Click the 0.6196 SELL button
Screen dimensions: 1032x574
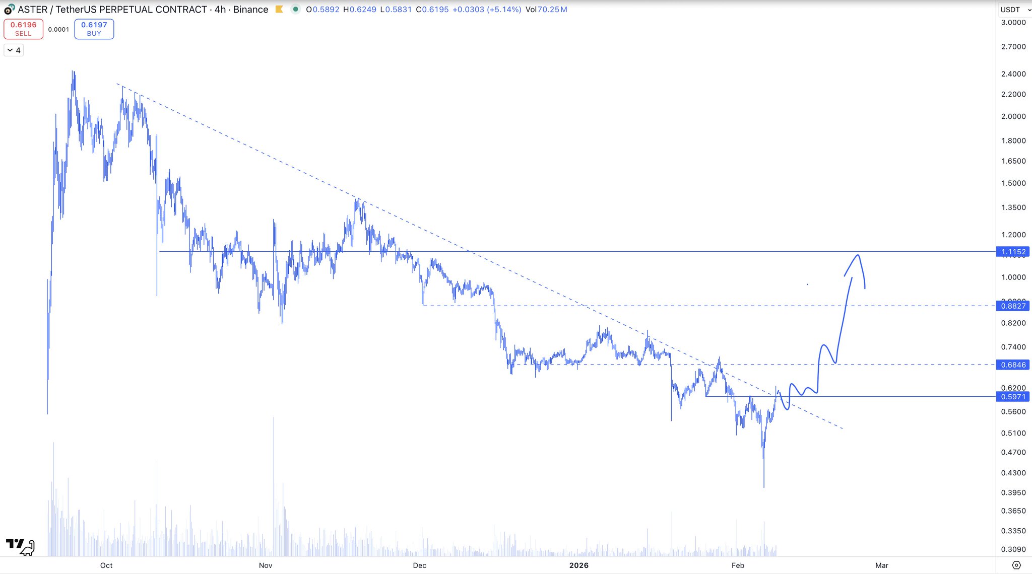23,29
